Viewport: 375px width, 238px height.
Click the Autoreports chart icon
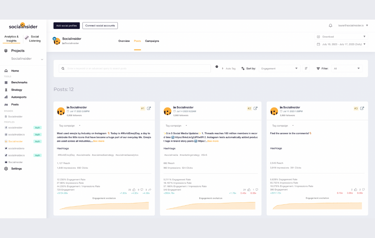tap(6, 97)
